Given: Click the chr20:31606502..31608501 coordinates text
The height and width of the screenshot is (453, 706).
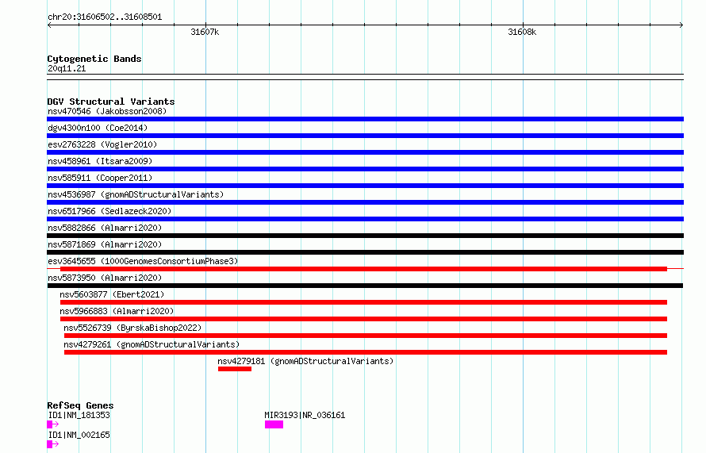Looking at the screenshot, I should pos(105,17).
